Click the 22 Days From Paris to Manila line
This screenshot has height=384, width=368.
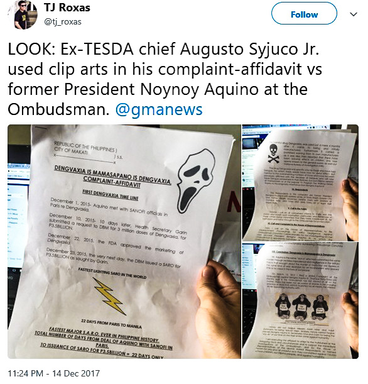(x=111, y=324)
